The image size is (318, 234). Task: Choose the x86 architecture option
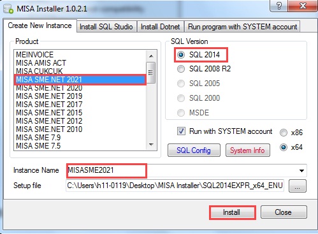[x=284, y=133]
